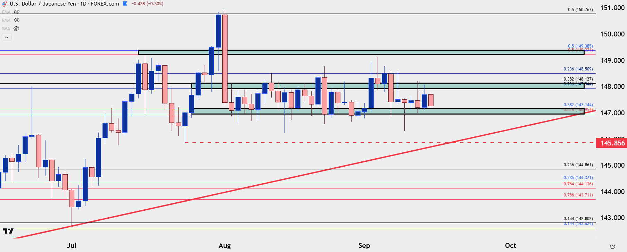Click the 145.000 price axis label

(612, 165)
